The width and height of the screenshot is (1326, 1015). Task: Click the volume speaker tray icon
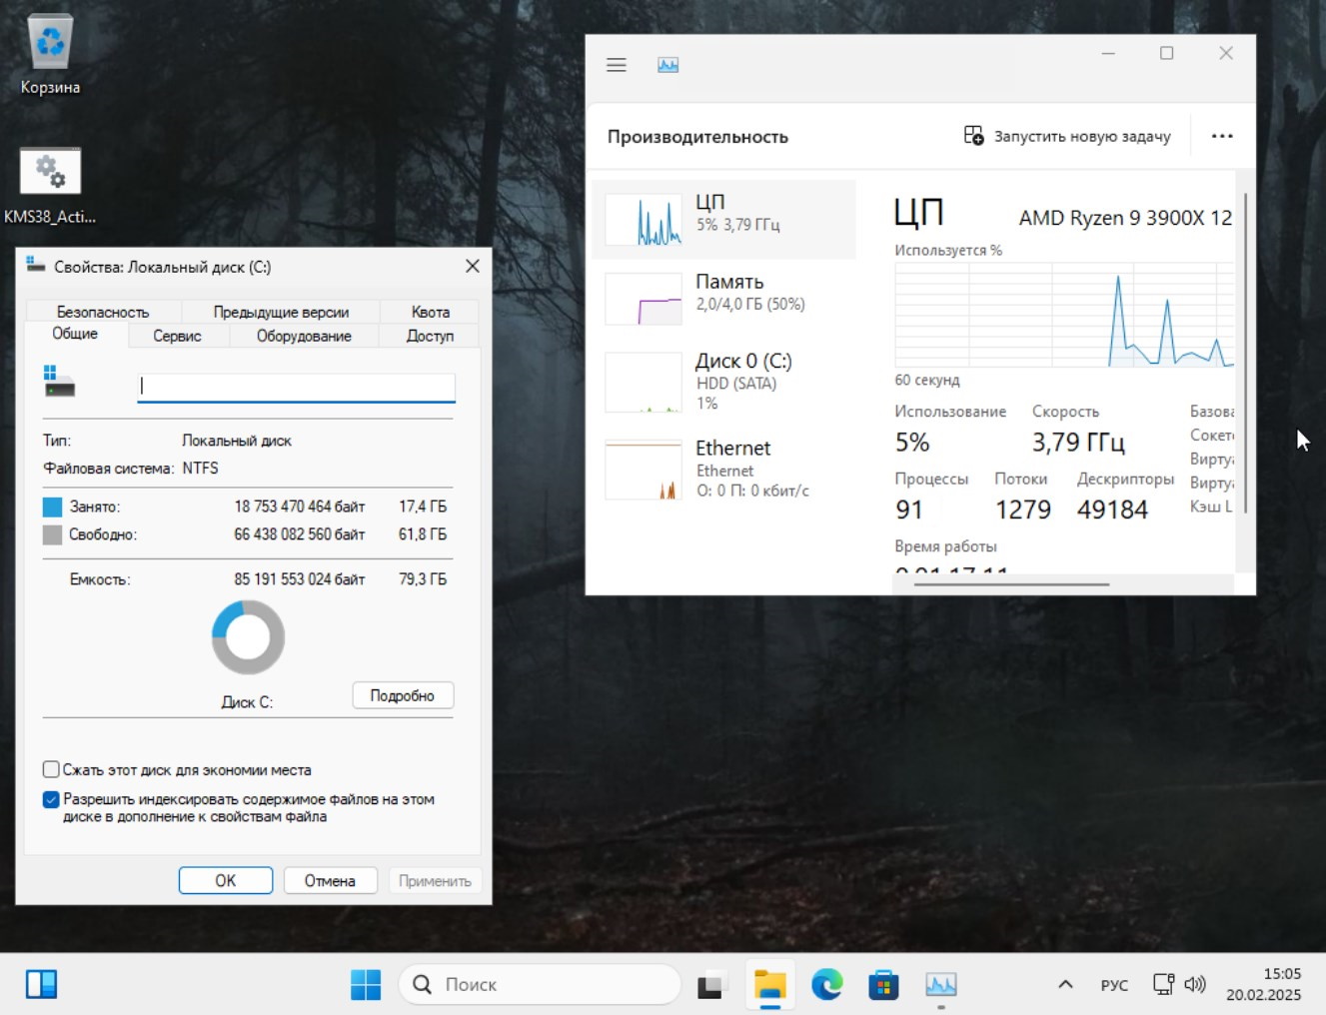click(1195, 984)
